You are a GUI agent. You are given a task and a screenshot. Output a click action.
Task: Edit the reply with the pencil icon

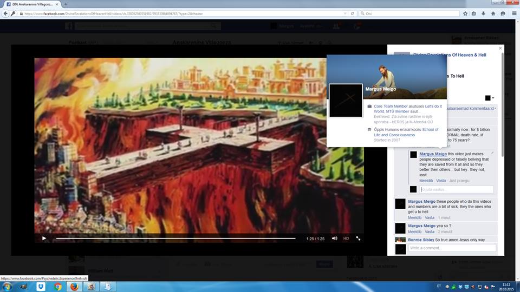coord(492,153)
